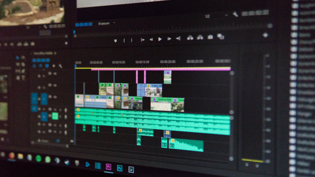Click the Export Frame camera icon

tap(210, 37)
